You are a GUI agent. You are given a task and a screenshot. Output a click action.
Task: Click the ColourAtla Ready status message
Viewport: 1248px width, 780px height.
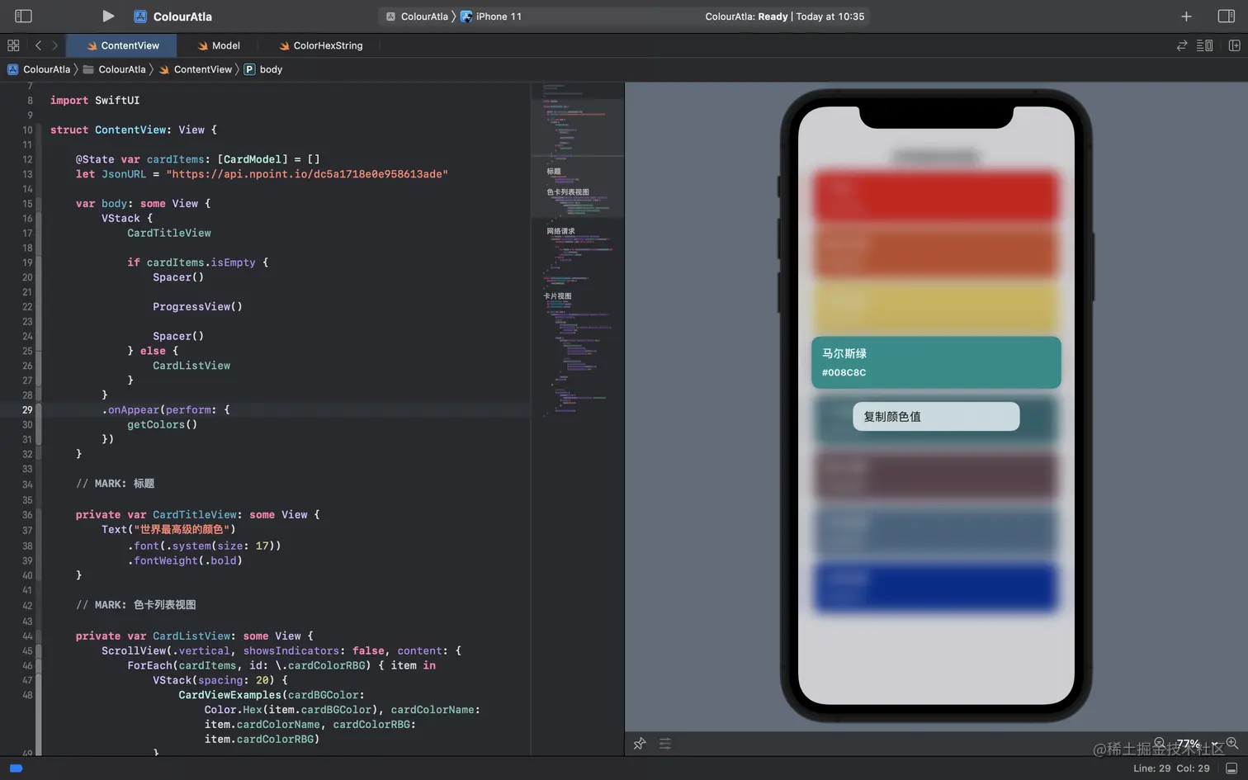pos(785,17)
